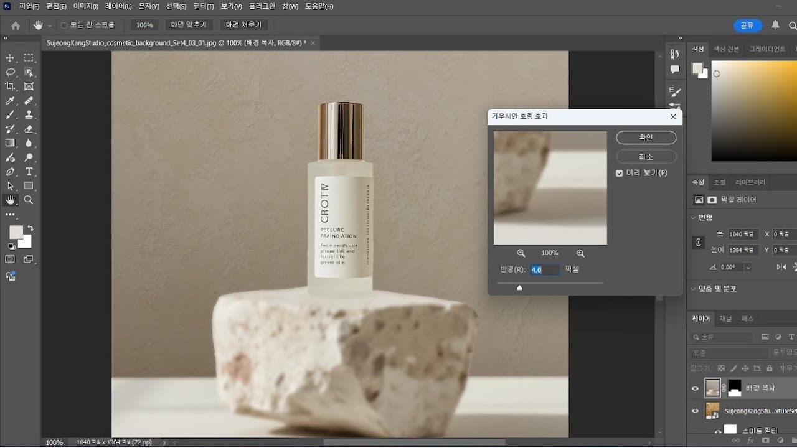Open the 레이어(L) menu
Viewport: 797px width, 448px height.
(x=118, y=6)
